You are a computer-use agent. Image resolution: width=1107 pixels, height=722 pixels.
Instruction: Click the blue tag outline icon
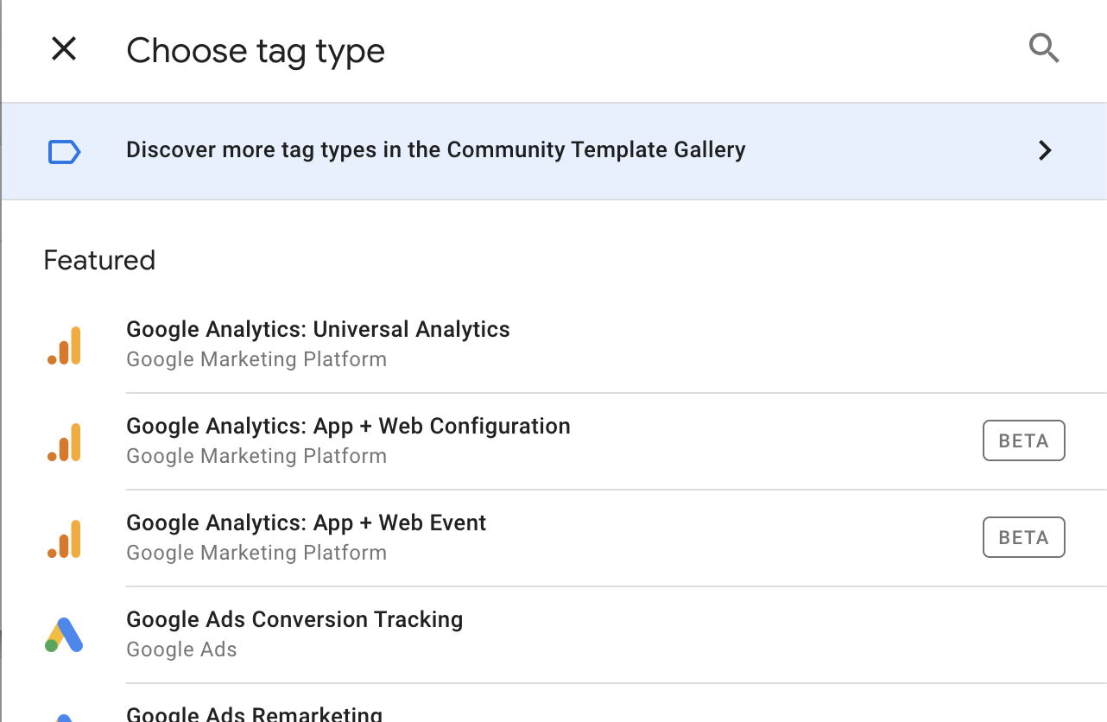(x=64, y=153)
